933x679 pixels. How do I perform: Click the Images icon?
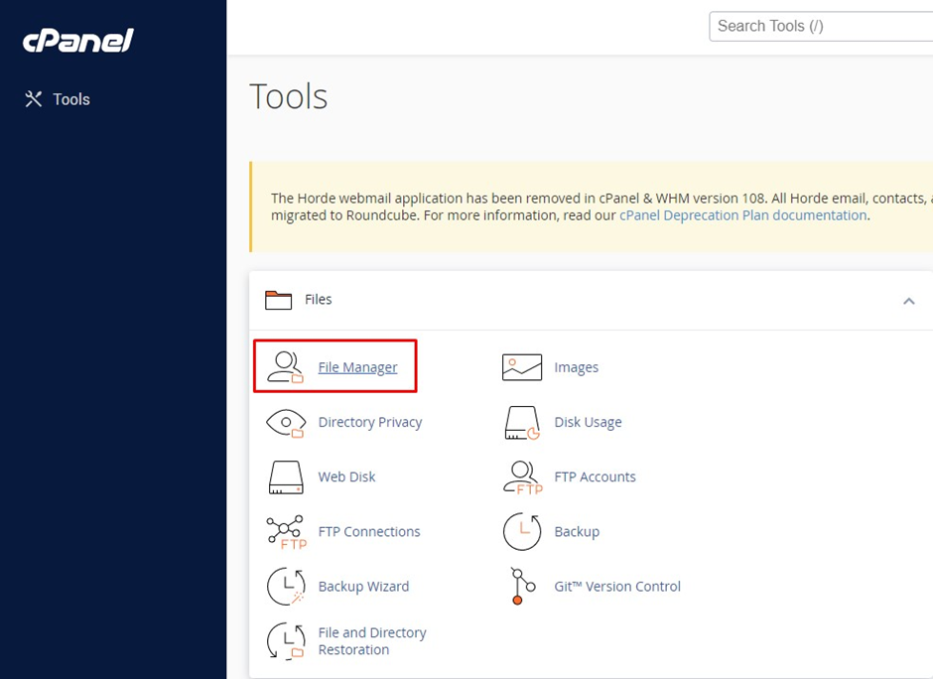pyautogui.click(x=522, y=367)
